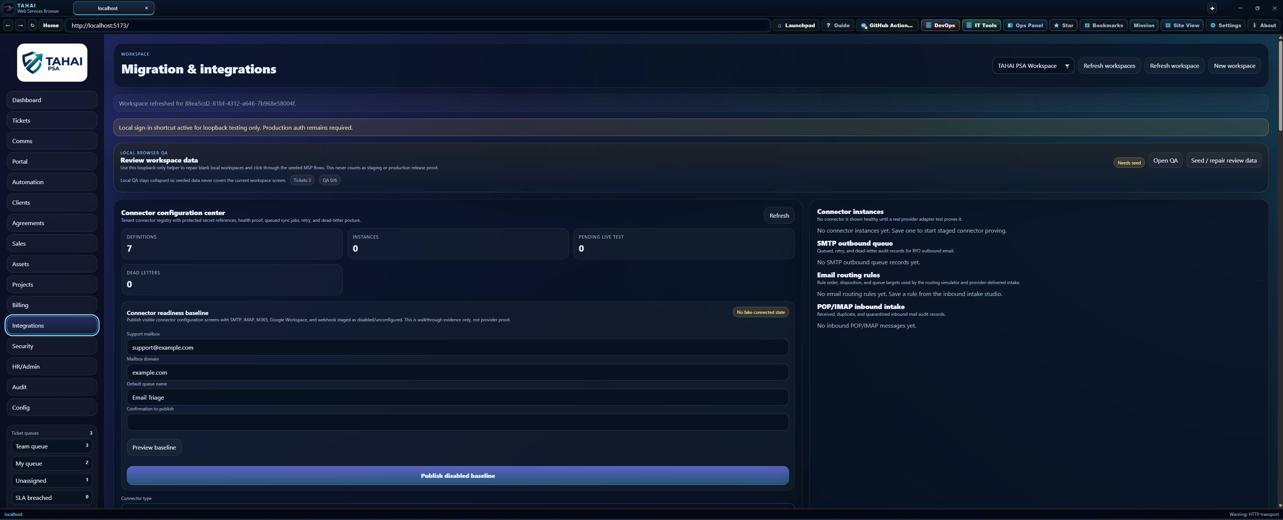The width and height of the screenshot is (1283, 520).
Task: Open Dashboard in the sidebar
Action: (x=52, y=100)
